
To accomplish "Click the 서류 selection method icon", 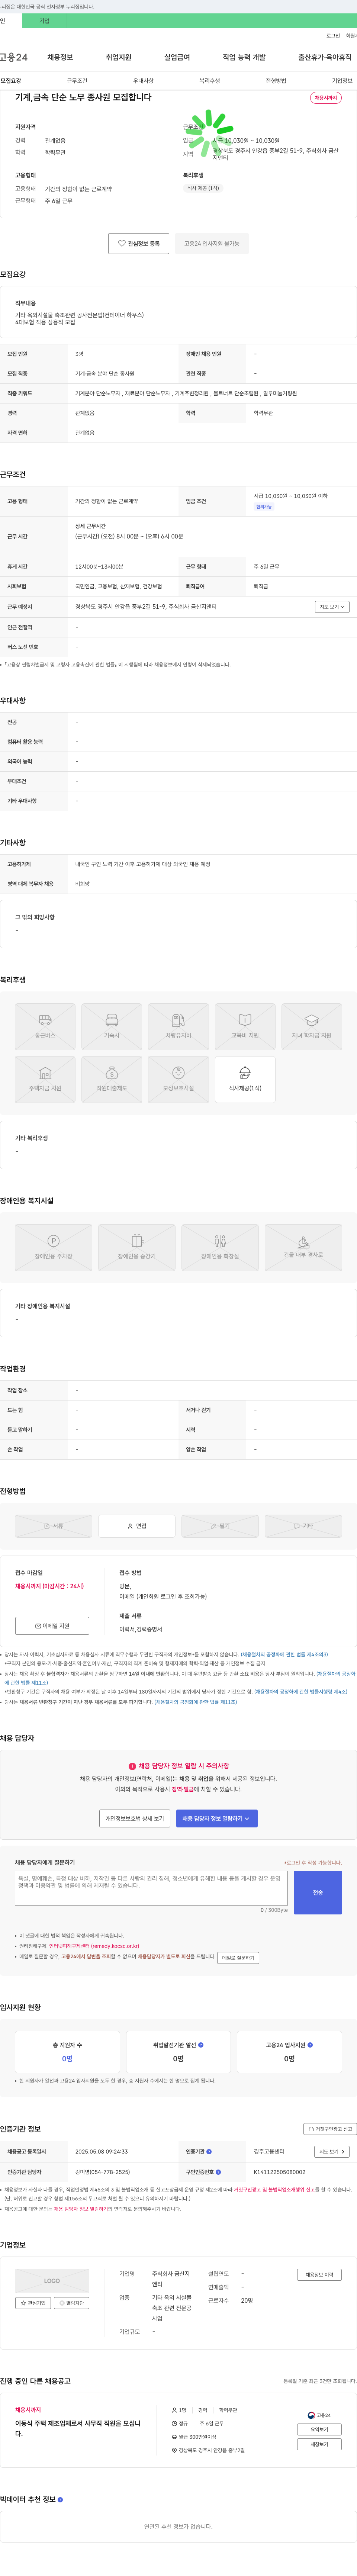I will [54, 1526].
